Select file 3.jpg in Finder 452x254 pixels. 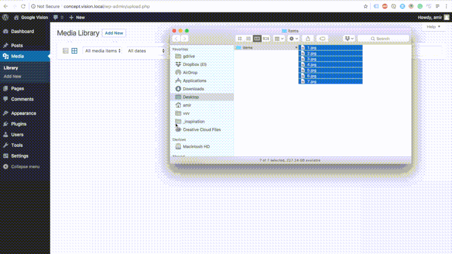[331, 59]
